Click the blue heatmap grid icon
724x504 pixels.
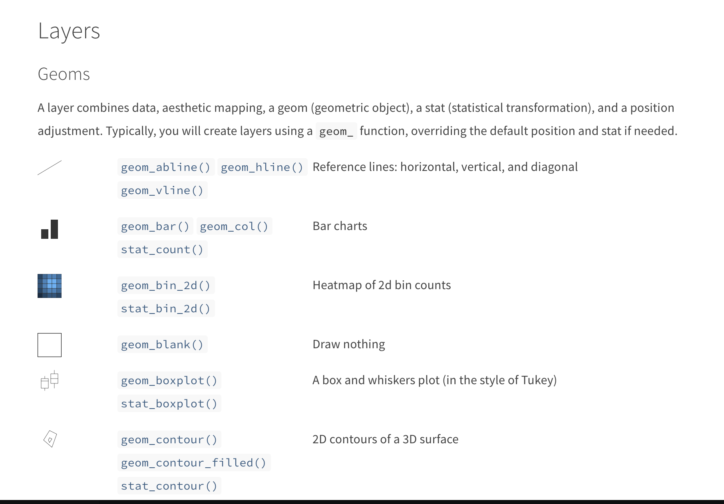50,286
